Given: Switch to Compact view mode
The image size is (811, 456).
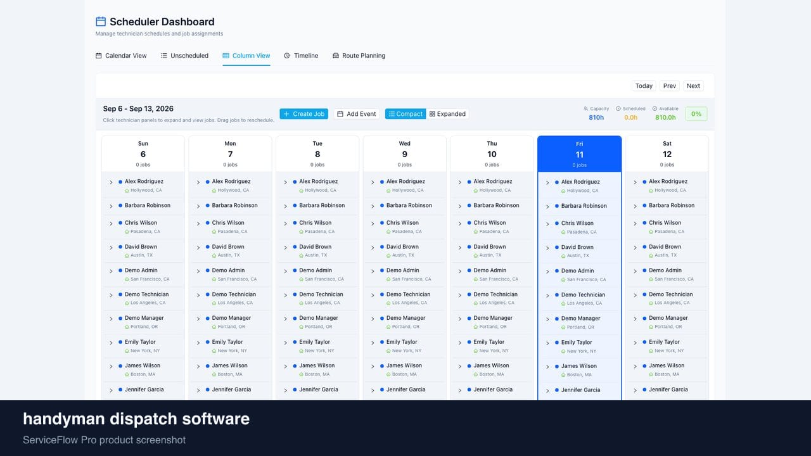Looking at the screenshot, I should 405,114.
